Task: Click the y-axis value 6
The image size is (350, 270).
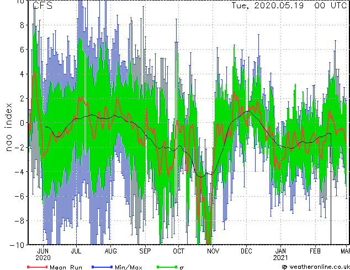Action: (22, 50)
